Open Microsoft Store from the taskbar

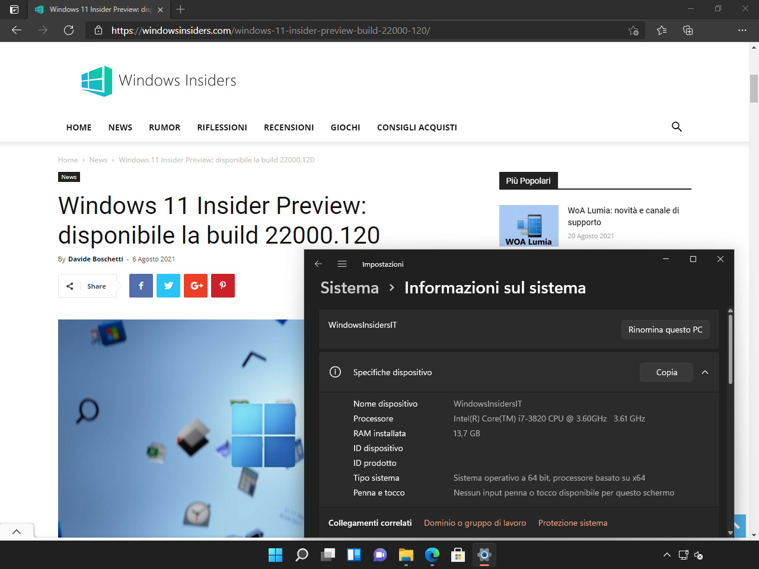(x=458, y=555)
